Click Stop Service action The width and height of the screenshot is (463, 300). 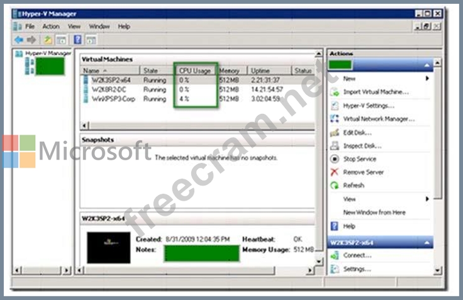360,159
